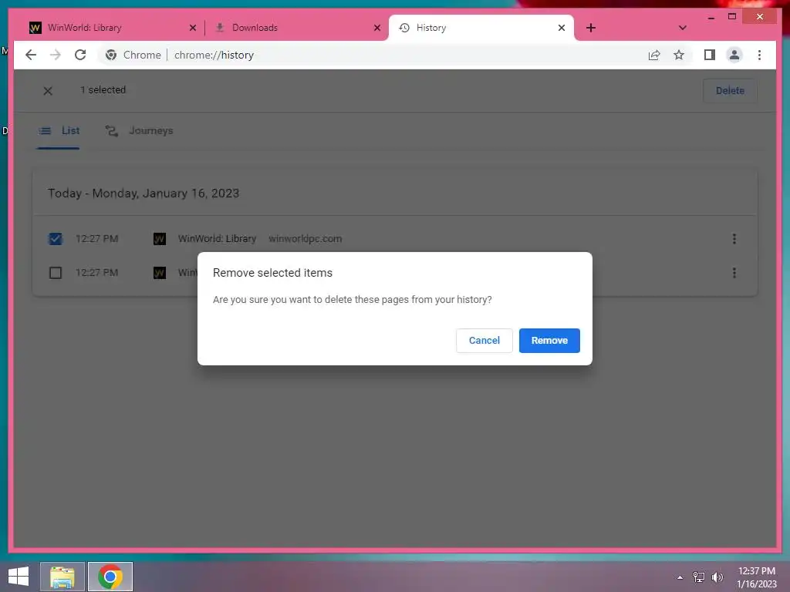Open a new tab with the plus button
The width and height of the screenshot is (790, 592).
(x=591, y=29)
